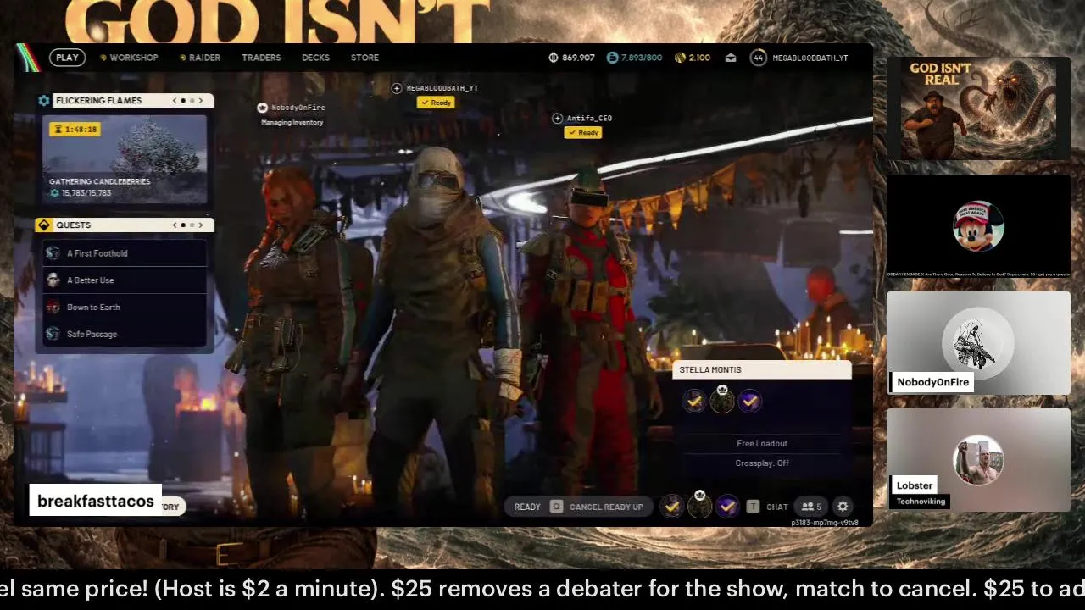
Task: Open the party members icon showing 5
Action: [x=811, y=507]
